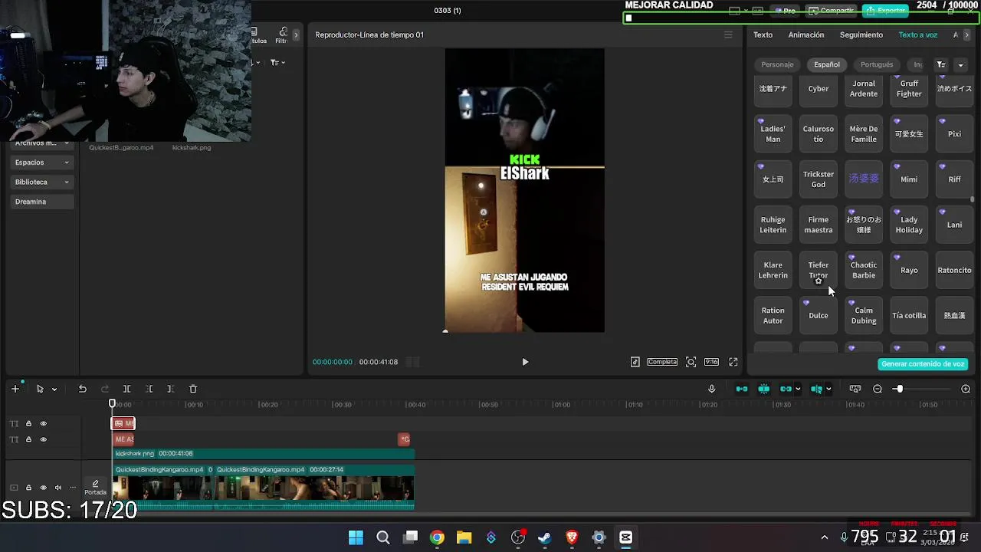
Task: Open the timeline track view options icon
Action: point(855,389)
